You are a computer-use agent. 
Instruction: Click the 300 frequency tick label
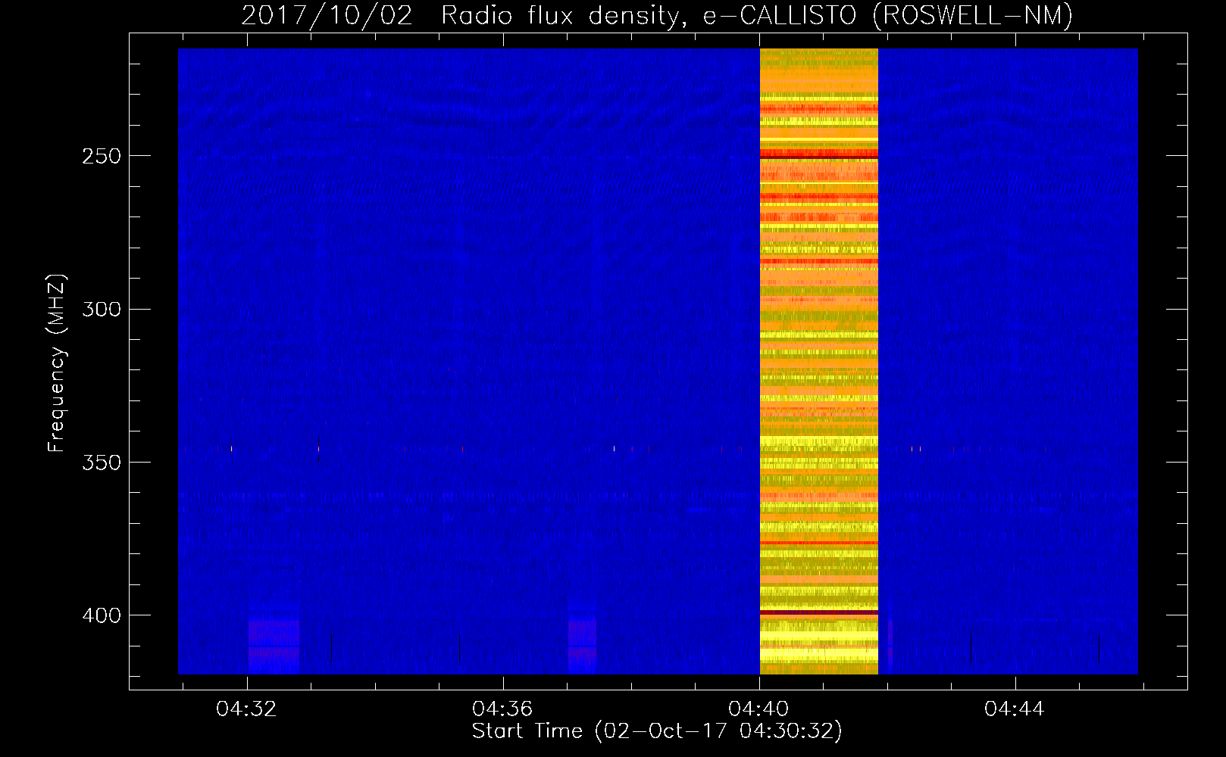point(102,309)
